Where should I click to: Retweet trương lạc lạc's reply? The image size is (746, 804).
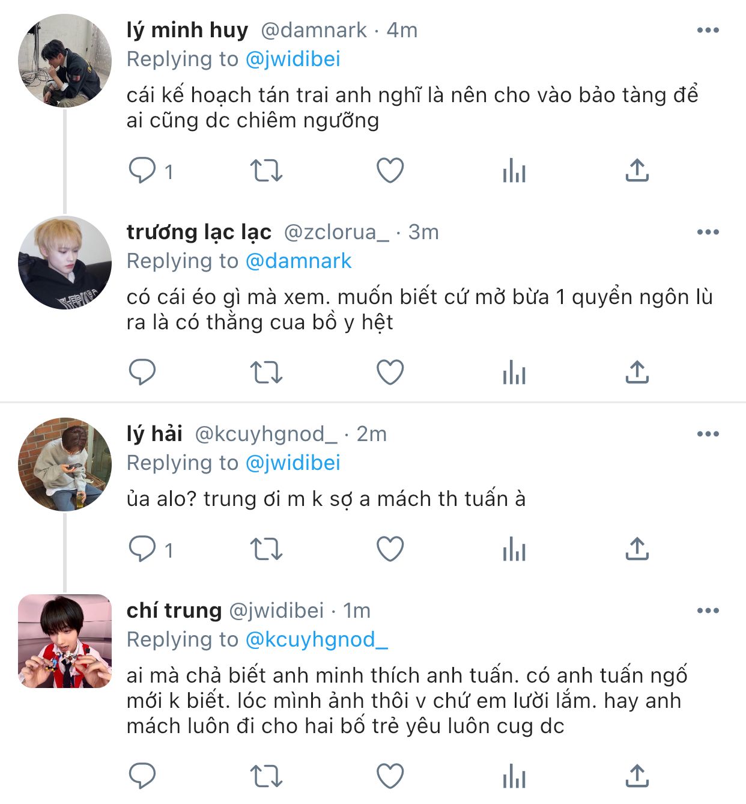tap(266, 373)
